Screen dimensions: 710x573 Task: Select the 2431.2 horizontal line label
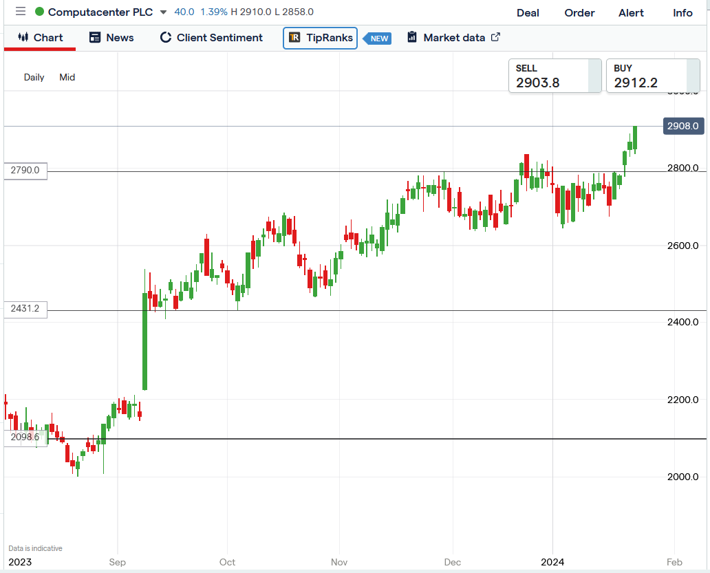[25, 309]
